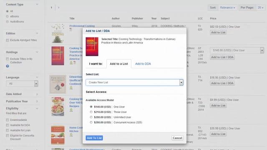
Task: Click the Professional Cooking cover thumbnail
Action: click(58, 33)
